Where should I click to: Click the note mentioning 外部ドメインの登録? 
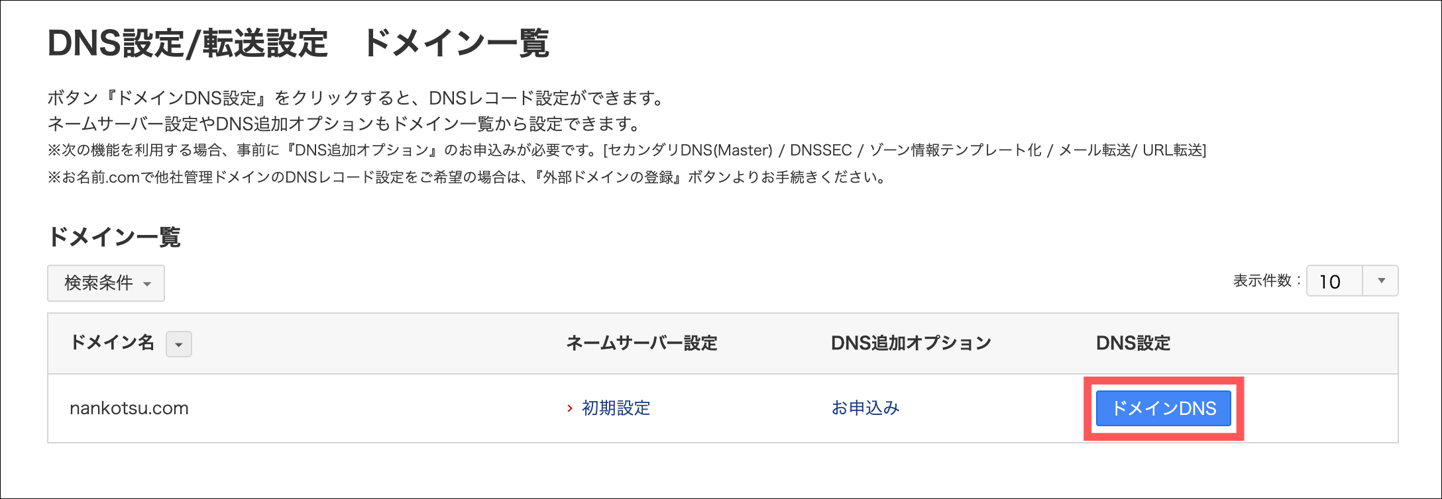coord(467,177)
